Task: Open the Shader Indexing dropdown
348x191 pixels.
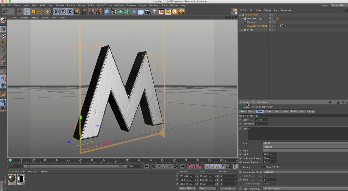Action: pyautogui.click(x=305, y=189)
